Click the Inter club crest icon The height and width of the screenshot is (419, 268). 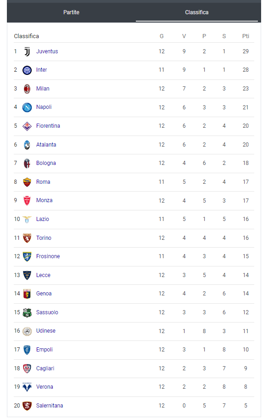click(27, 70)
